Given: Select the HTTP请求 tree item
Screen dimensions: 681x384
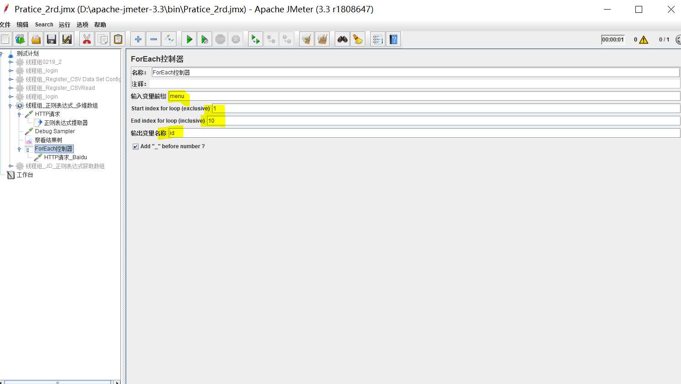Looking at the screenshot, I should click(x=47, y=114).
